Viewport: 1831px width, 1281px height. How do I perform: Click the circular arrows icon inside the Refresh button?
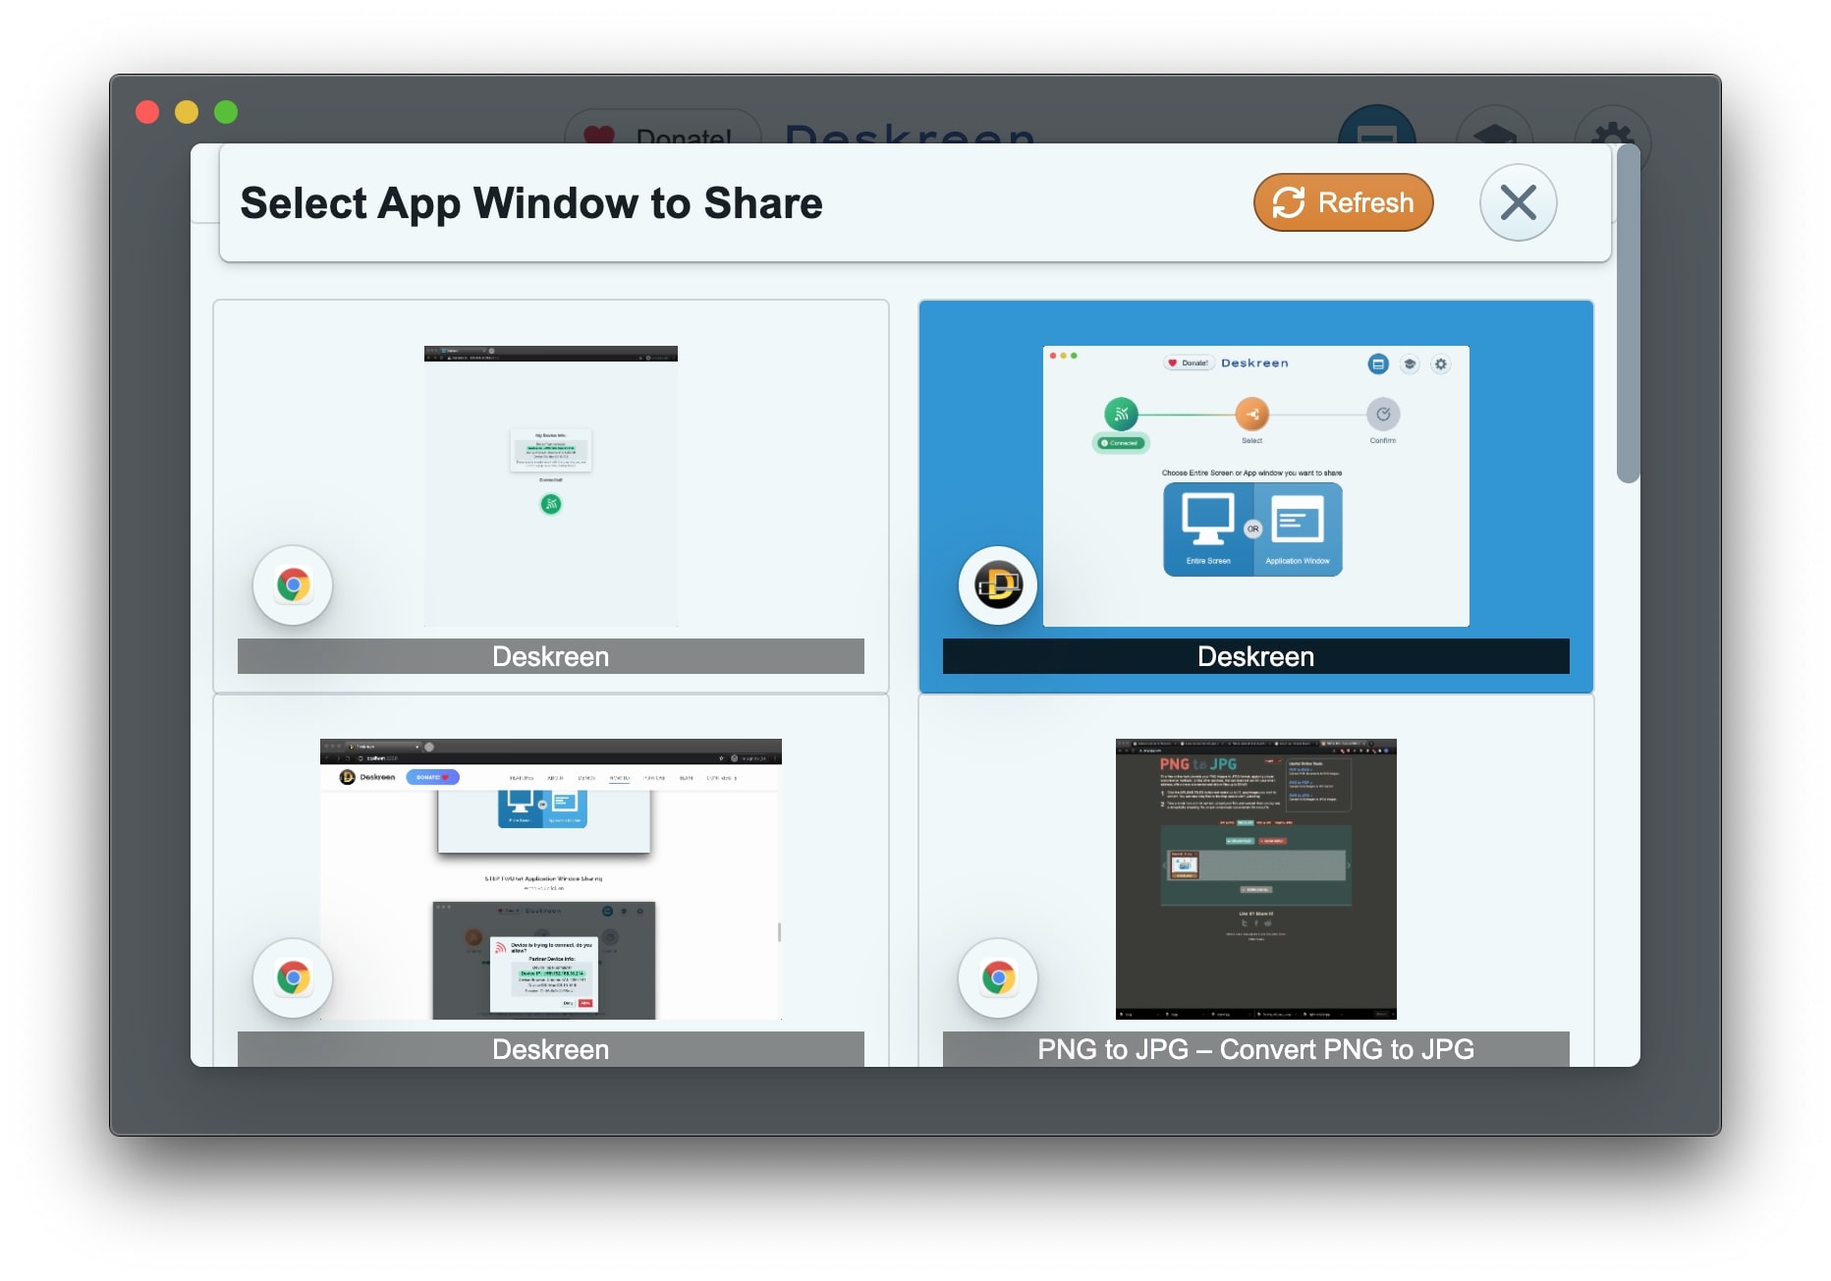click(x=1288, y=202)
